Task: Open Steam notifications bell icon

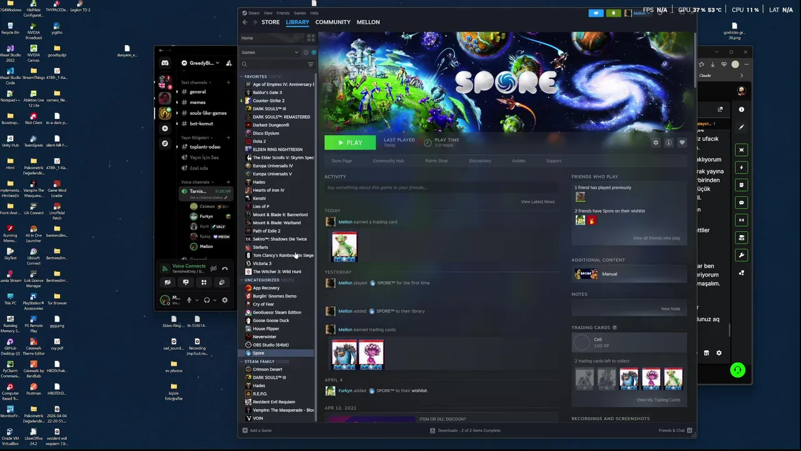Action: coord(613,13)
